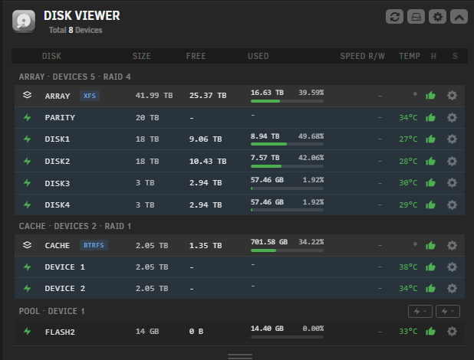Click CACHE size value 2.05 TB
474x360 pixels.
click(x=152, y=246)
